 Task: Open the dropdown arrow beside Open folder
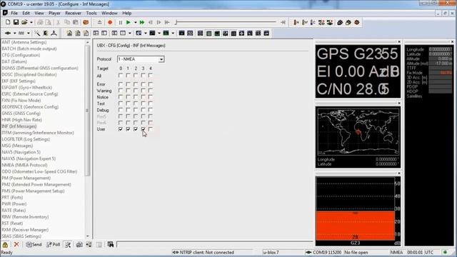(x=31, y=22)
